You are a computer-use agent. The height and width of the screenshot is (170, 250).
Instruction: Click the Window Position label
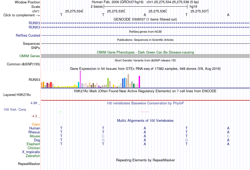pyautogui.click(x=27, y=2)
